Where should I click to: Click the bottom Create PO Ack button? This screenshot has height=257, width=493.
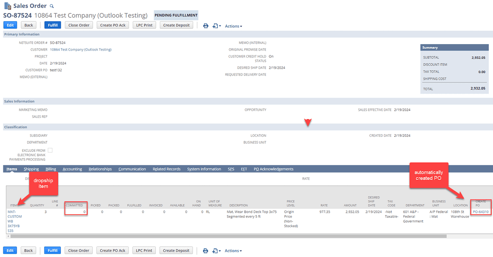pyautogui.click(x=113, y=250)
